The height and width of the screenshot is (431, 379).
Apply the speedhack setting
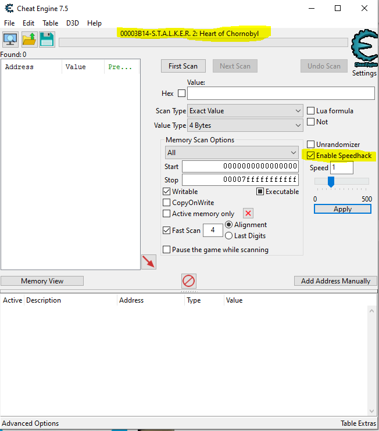[343, 209]
